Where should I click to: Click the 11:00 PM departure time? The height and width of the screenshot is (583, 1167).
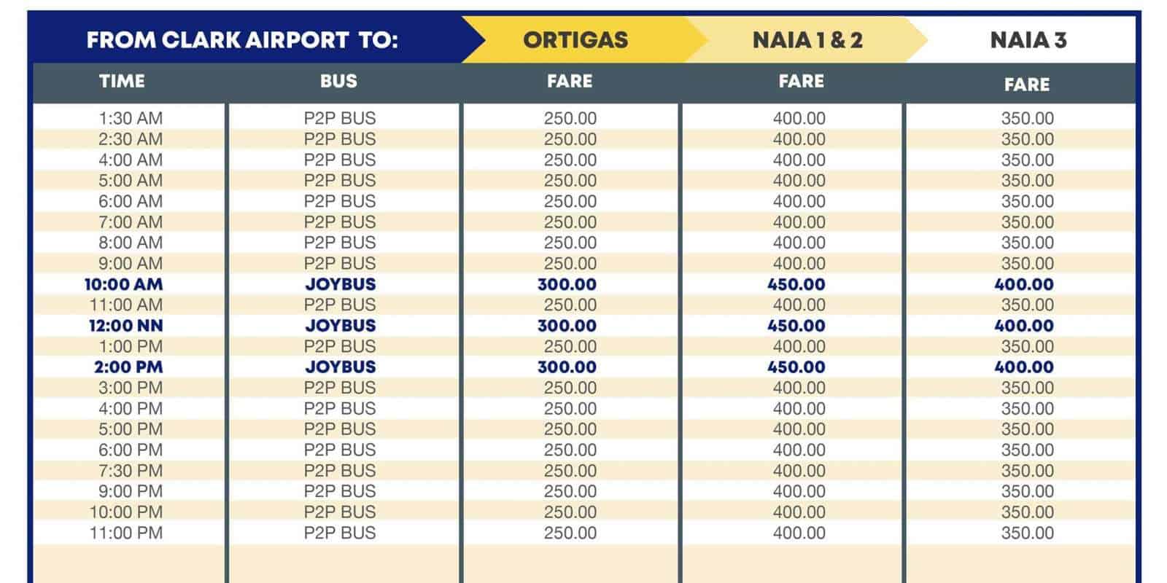click(x=126, y=533)
